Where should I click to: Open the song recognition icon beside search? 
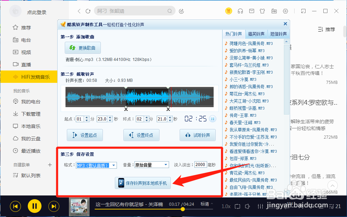[x=181, y=11]
